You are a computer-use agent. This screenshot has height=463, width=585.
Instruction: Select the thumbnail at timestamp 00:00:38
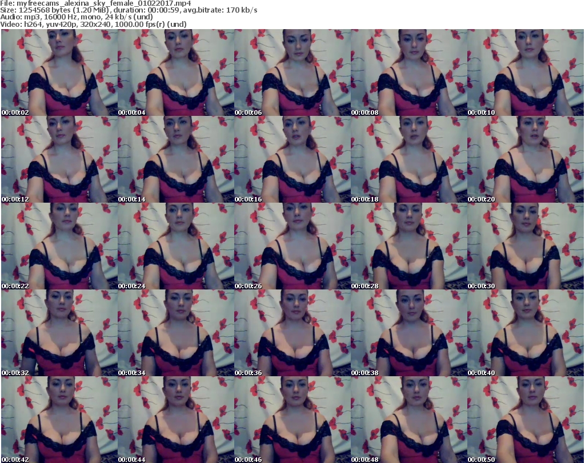409,333
